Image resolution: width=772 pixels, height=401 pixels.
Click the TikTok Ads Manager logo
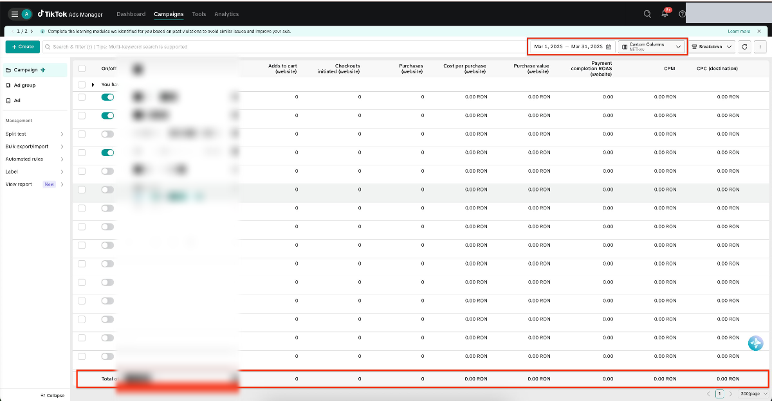[x=69, y=14]
